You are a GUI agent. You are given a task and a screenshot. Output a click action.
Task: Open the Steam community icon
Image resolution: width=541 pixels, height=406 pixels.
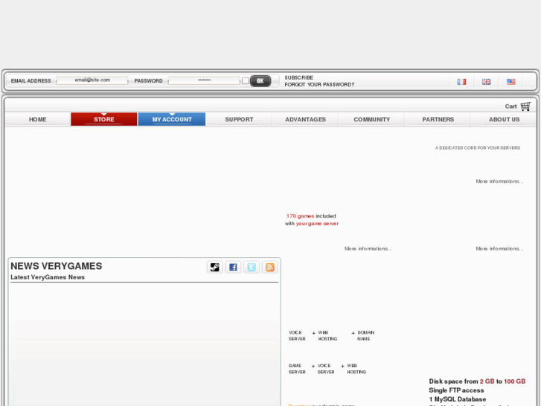coord(214,267)
